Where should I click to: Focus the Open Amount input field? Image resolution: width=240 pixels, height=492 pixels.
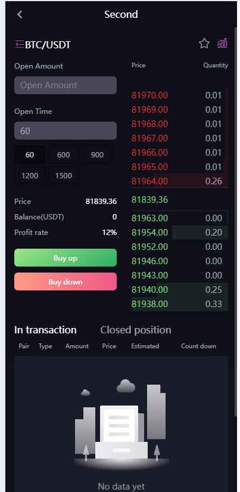click(66, 85)
